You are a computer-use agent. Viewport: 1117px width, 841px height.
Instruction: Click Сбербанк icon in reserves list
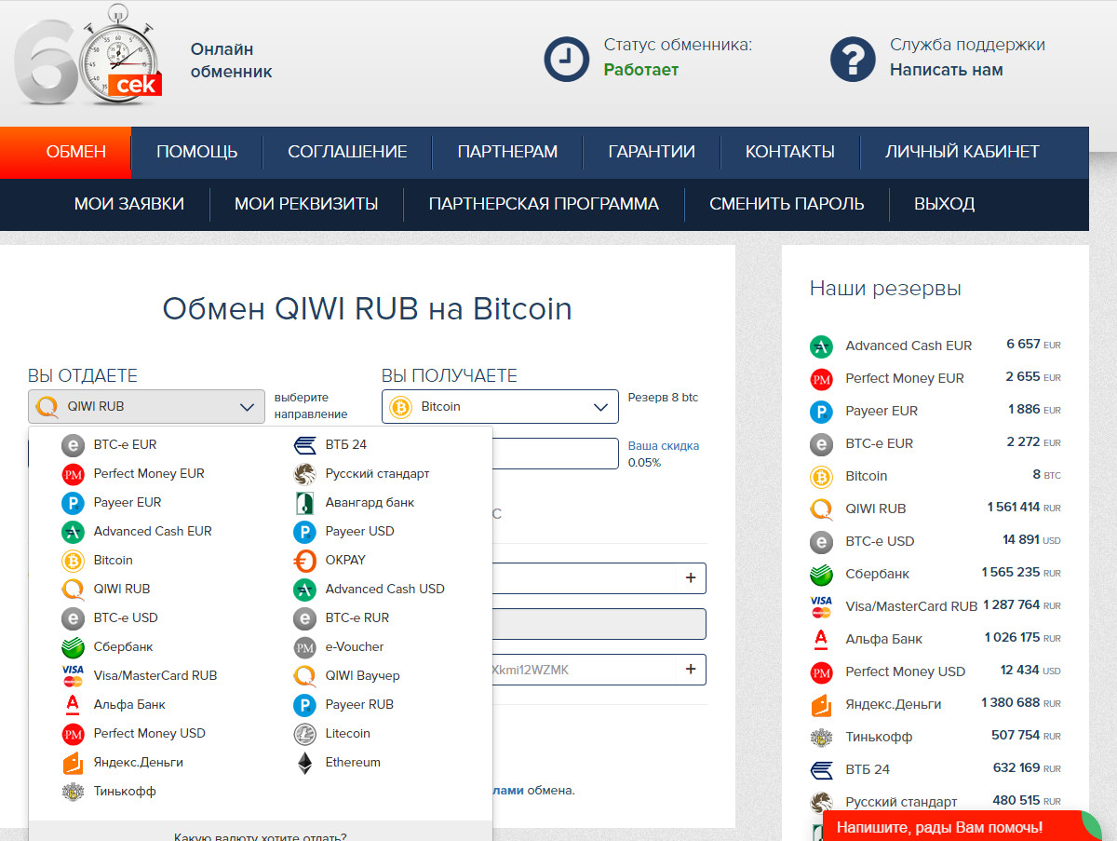click(821, 574)
